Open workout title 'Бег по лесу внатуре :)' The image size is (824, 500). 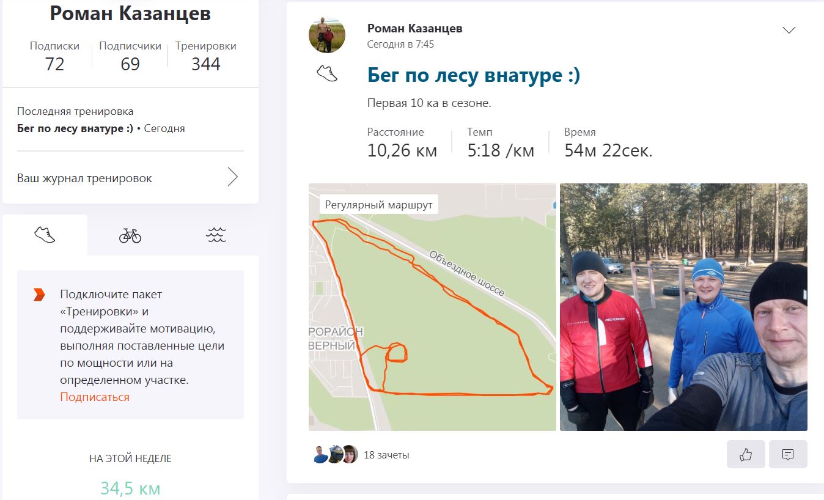(x=474, y=75)
